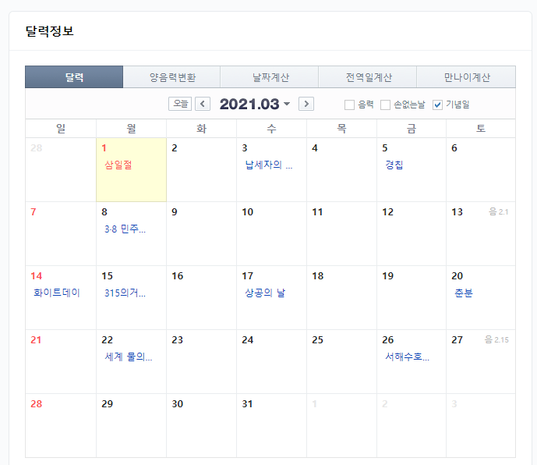Select March 13 date number

[457, 212]
